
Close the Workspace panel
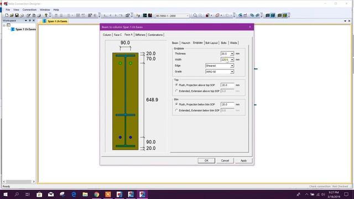(x=34, y=20)
